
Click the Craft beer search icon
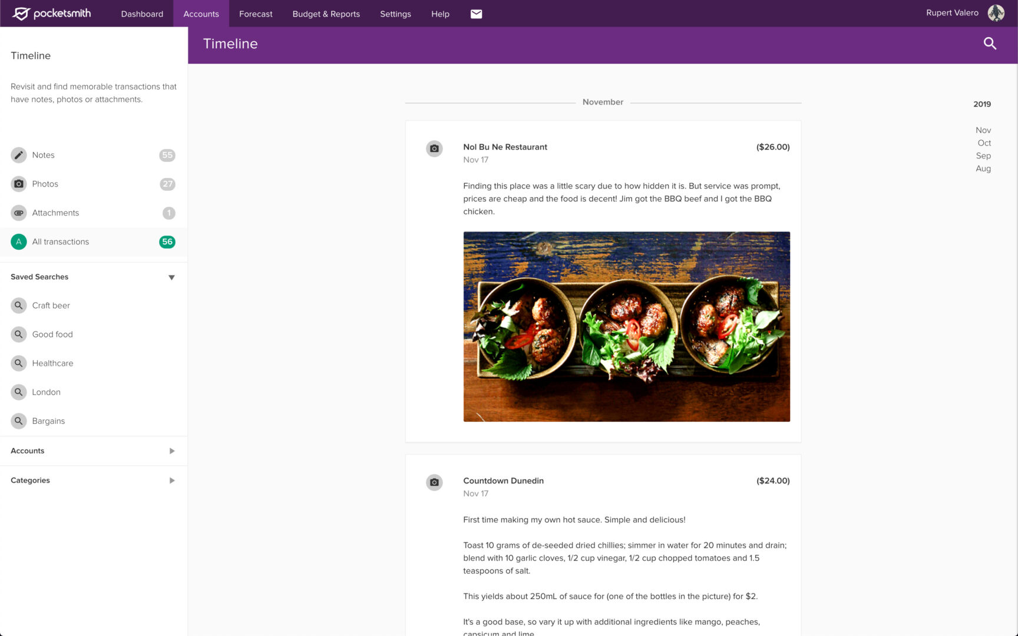[19, 306]
